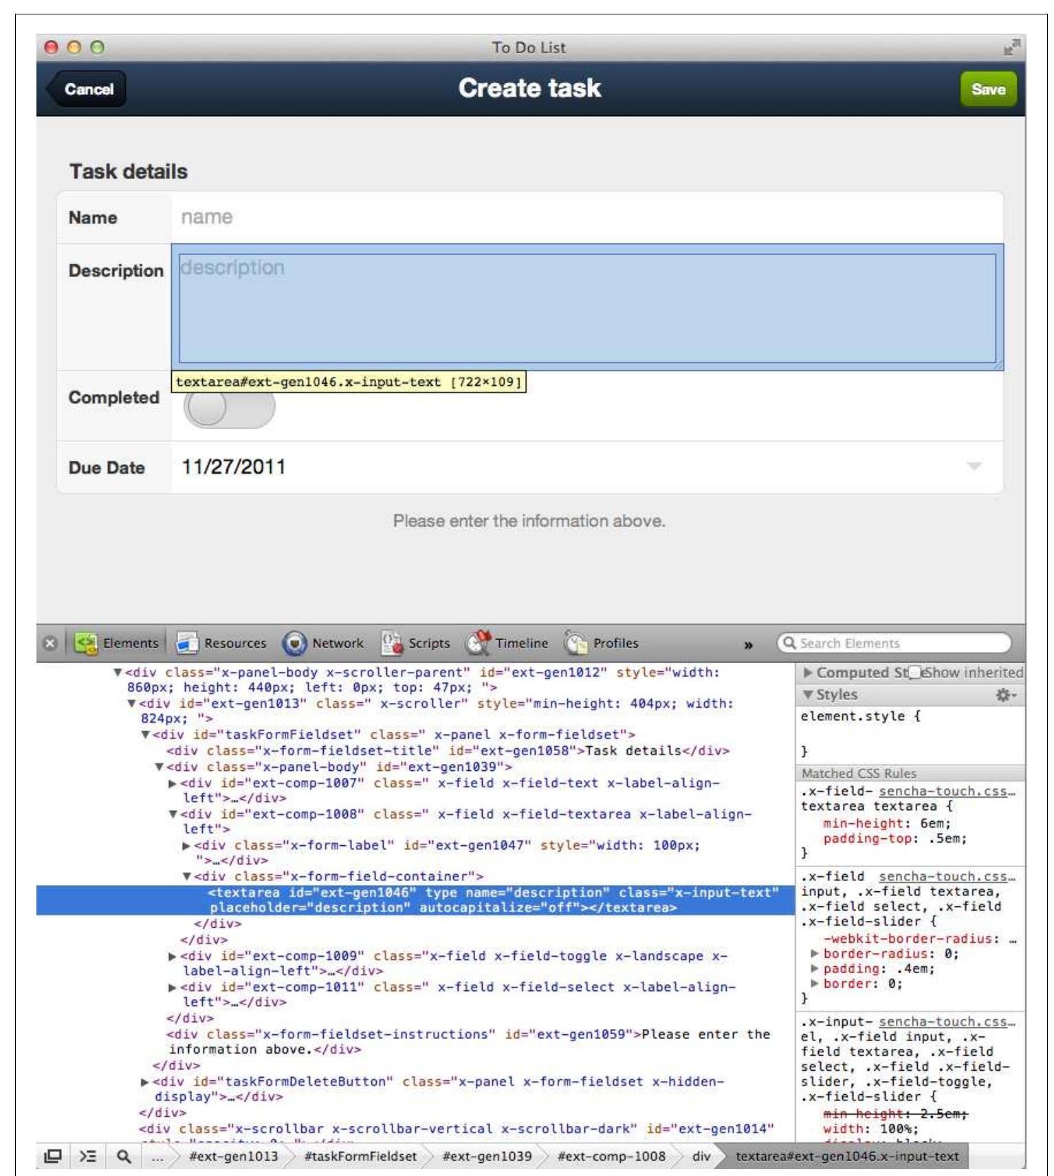The image size is (1054, 1176).
Task: Collapse the ext-comp-1008 div node
Action: click(x=173, y=814)
